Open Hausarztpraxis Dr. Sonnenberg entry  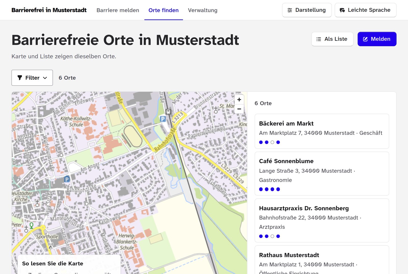[x=322, y=220]
